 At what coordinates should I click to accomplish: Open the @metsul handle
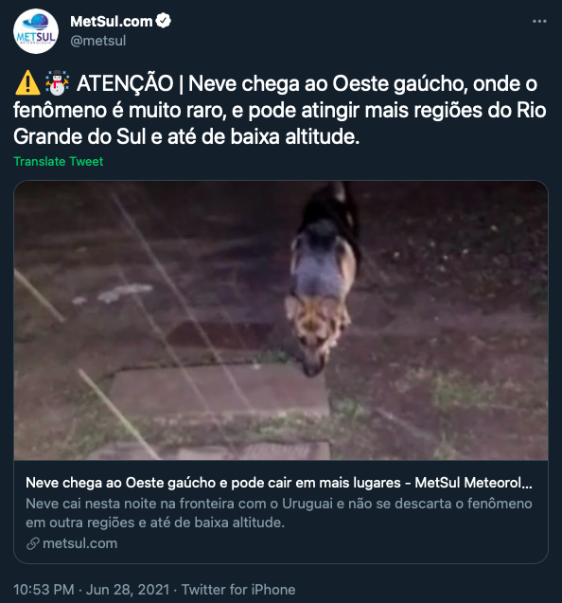98,41
